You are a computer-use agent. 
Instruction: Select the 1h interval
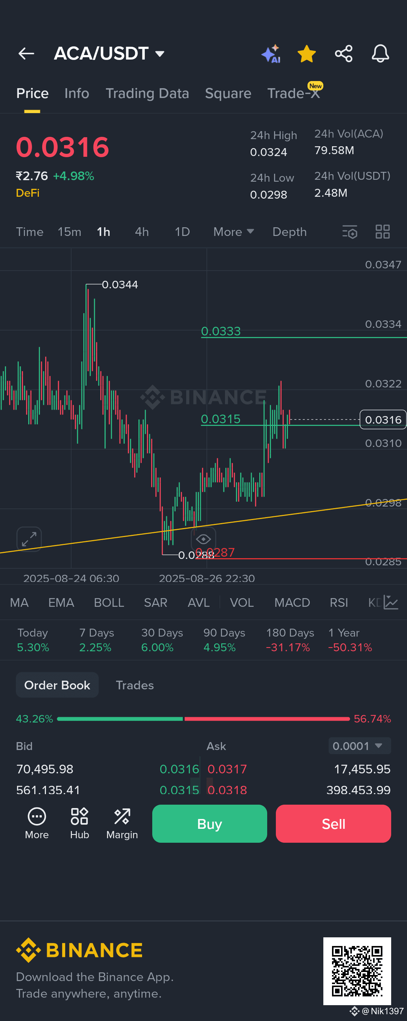coord(104,232)
